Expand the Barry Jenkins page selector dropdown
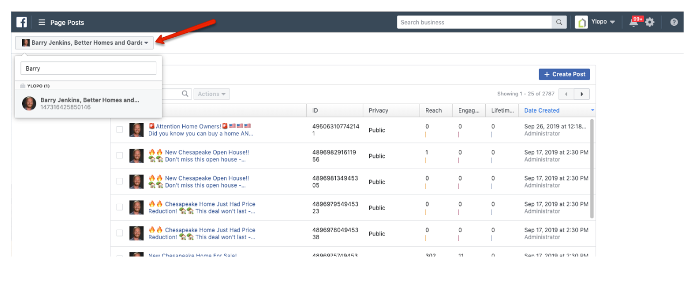This screenshot has height=291, width=689. pyautogui.click(x=85, y=43)
